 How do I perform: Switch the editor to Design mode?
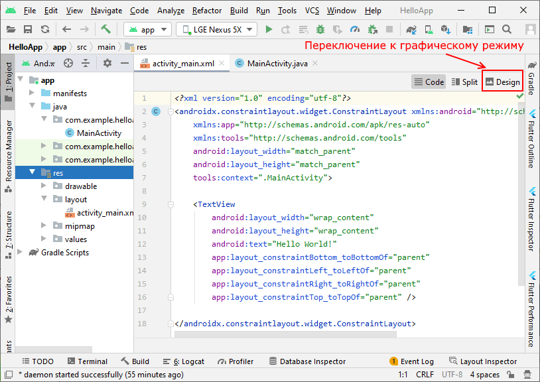coord(502,82)
